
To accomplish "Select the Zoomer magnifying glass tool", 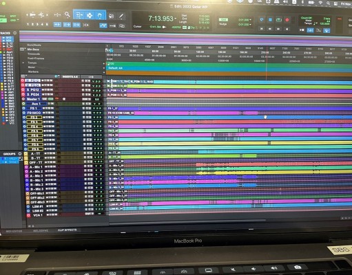I will [68, 15].
